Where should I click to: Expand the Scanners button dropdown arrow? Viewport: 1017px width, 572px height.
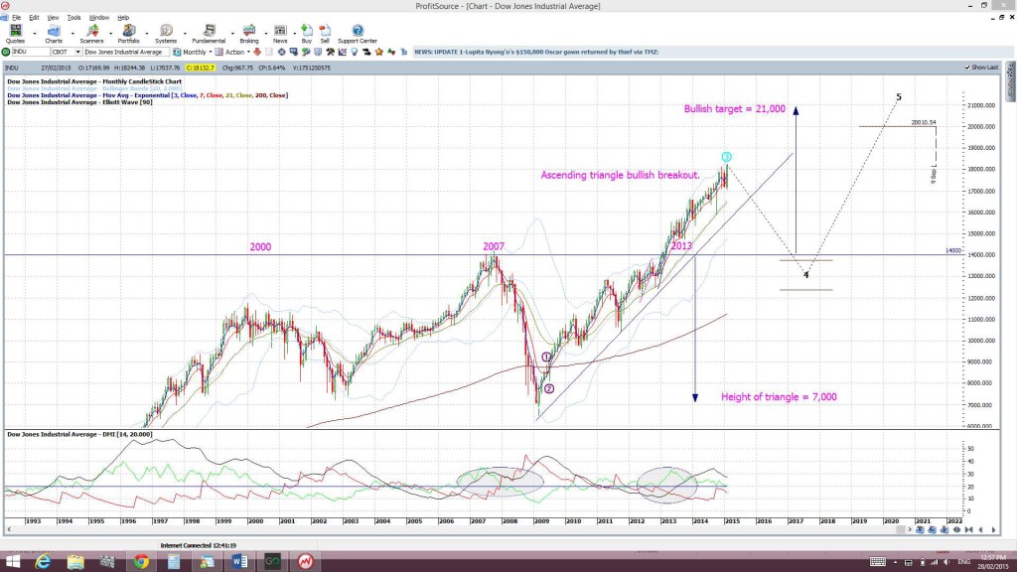(110, 33)
